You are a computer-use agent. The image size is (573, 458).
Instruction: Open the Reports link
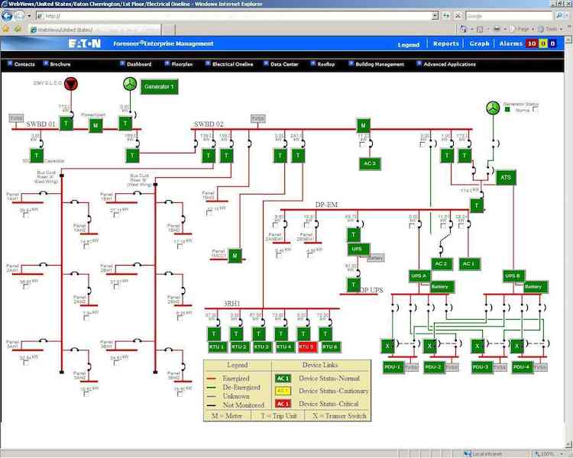point(446,44)
